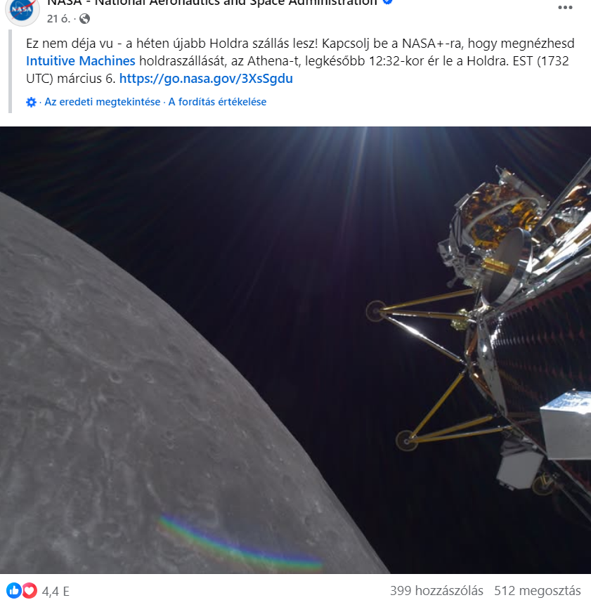591x600 pixels.
Task: Click the blue verified badge
Action: click(x=387, y=1)
